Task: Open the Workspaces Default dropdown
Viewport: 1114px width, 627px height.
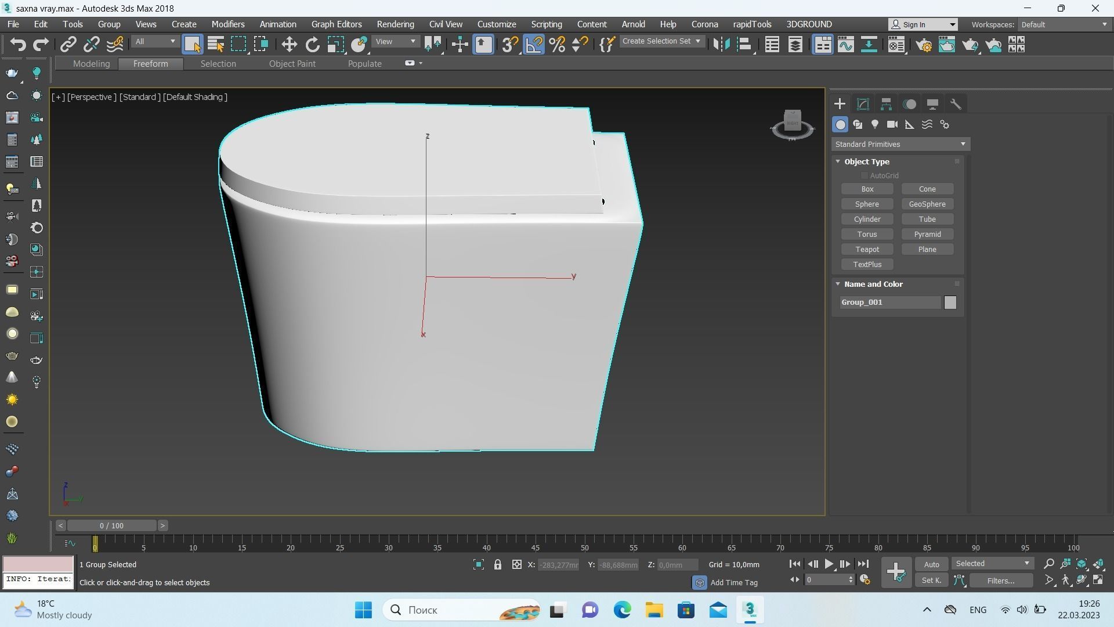Action: pyautogui.click(x=1064, y=24)
